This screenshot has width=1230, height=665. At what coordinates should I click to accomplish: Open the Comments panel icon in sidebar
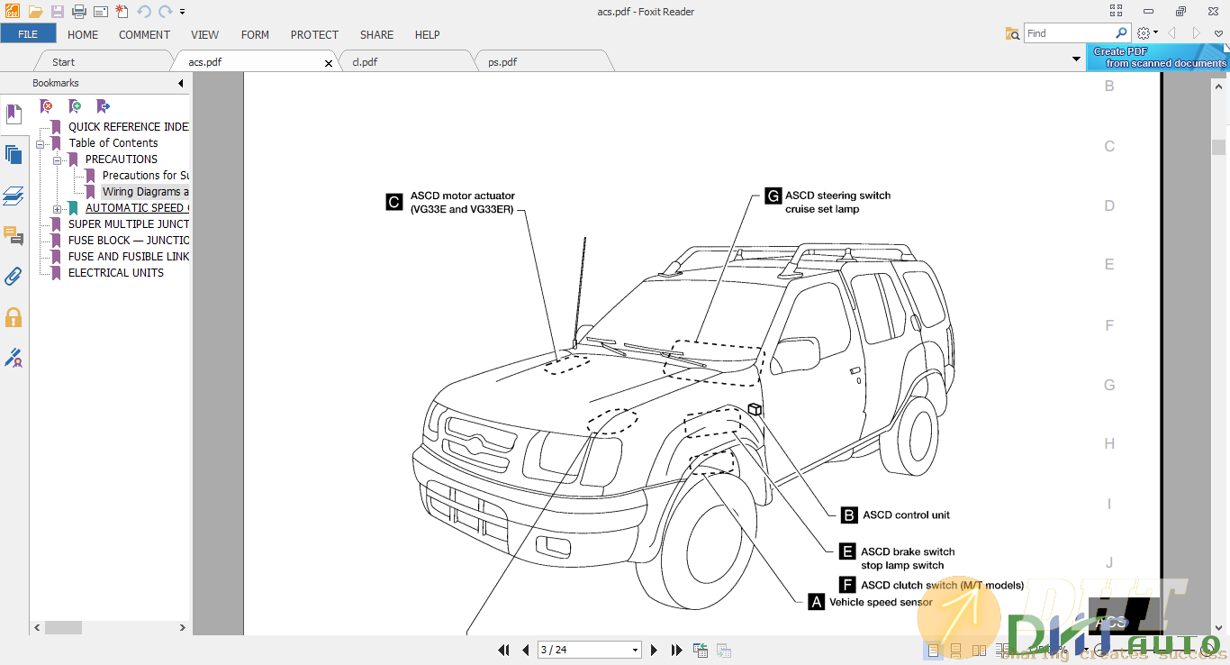click(x=14, y=236)
